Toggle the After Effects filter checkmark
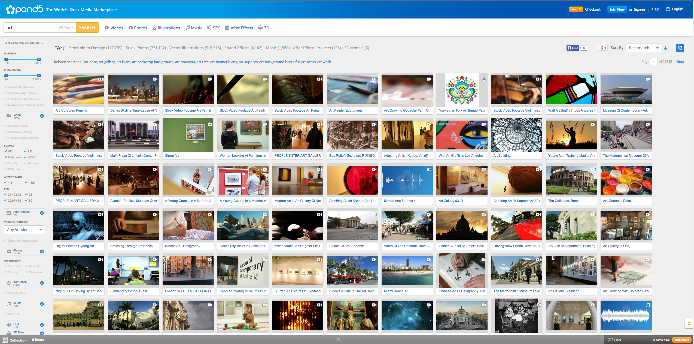 click(42, 213)
